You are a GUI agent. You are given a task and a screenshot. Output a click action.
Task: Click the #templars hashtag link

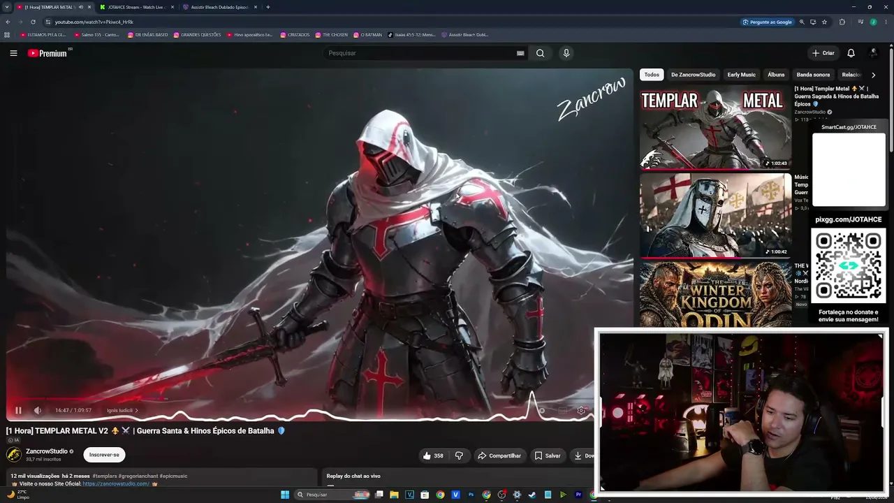tap(105, 476)
